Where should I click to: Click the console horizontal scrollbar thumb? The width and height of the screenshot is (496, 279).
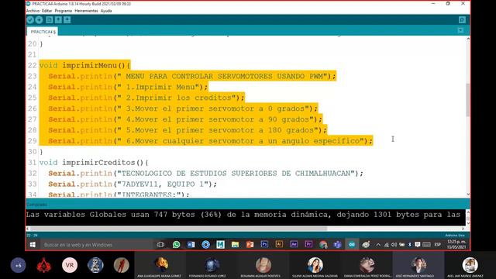[179, 229]
